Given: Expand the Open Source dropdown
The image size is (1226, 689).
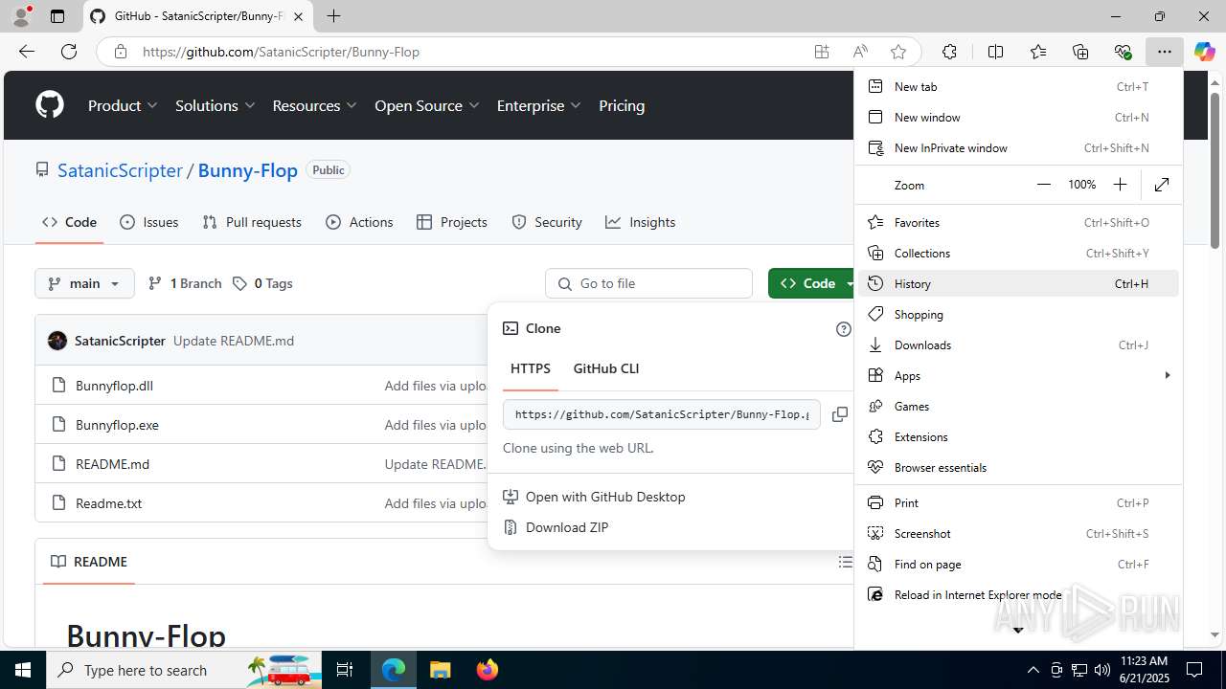Looking at the screenshot, I should click(427, 105).
